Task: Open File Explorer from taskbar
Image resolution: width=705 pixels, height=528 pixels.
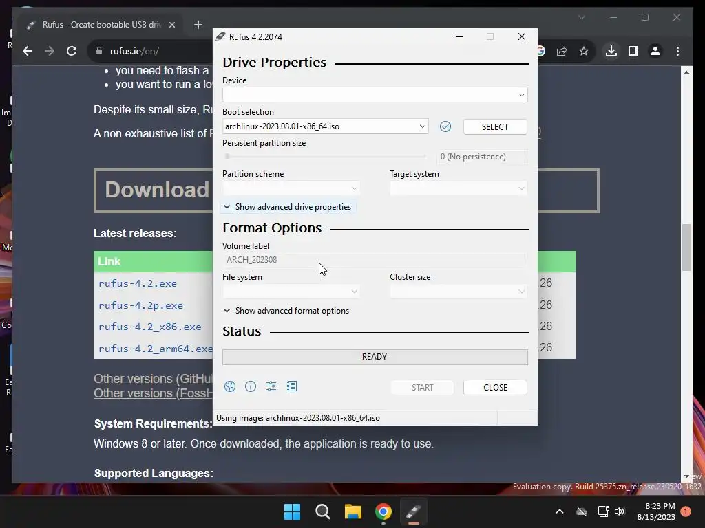Action: (353, 511)
